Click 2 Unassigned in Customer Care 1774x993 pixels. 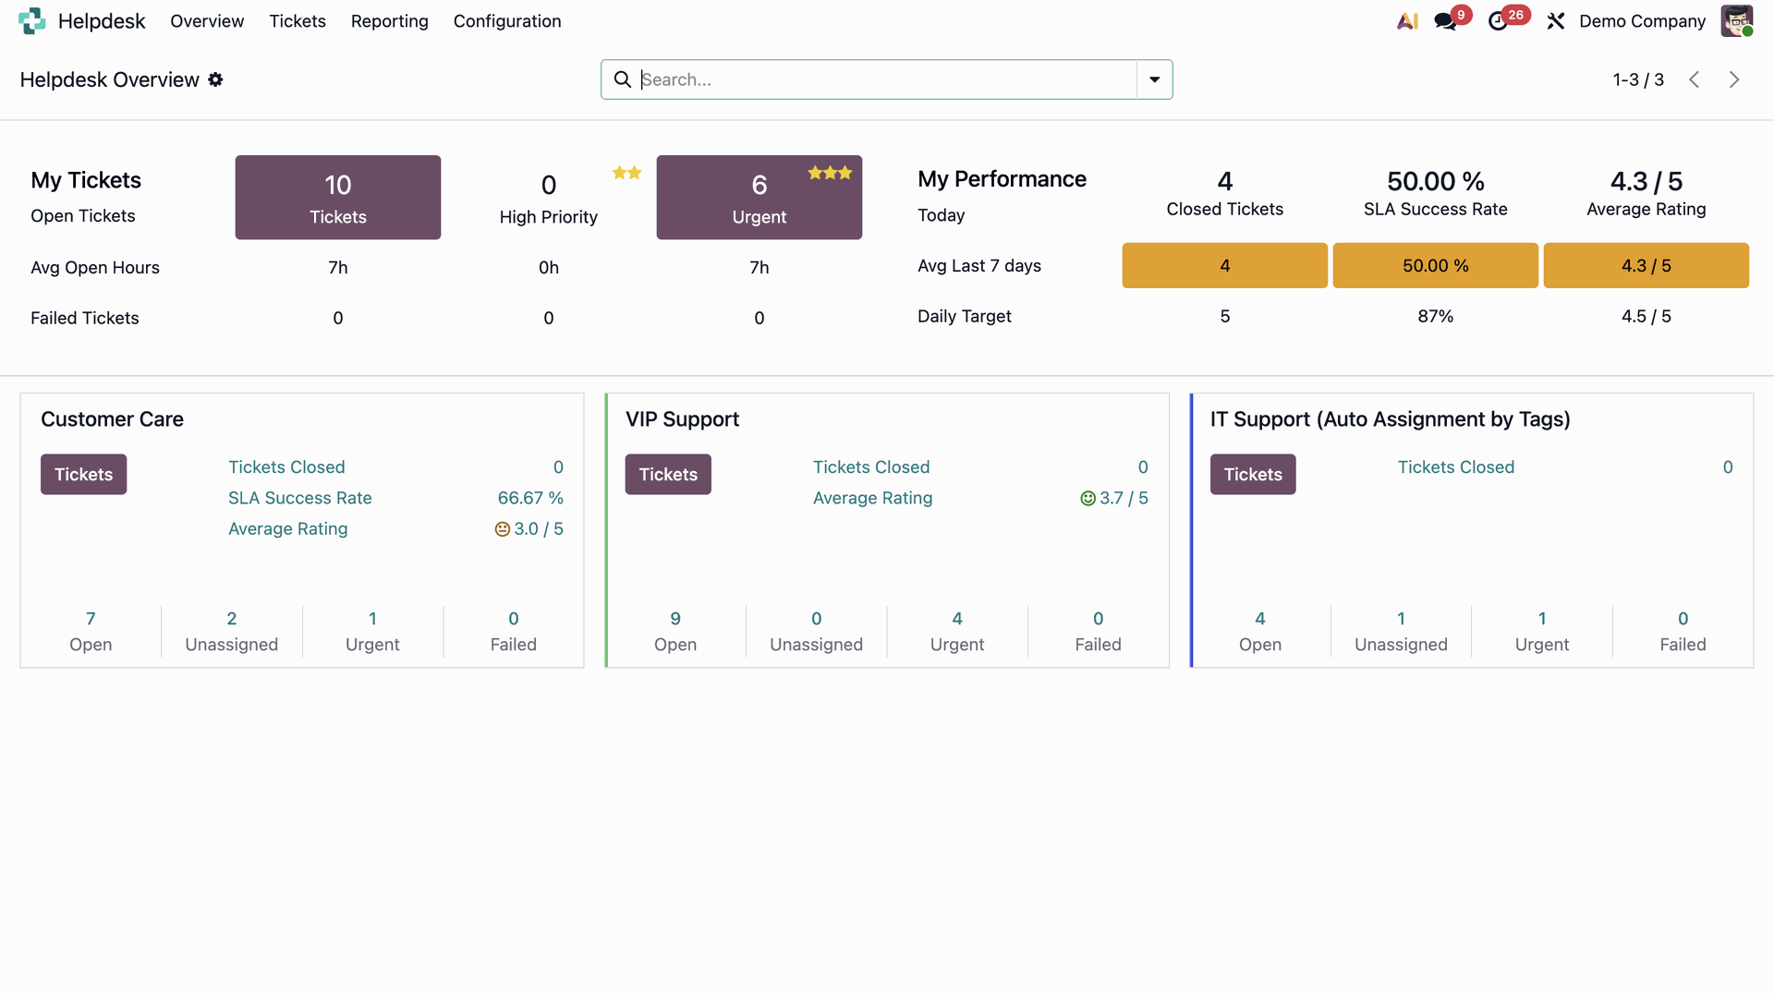[x=232, y=632]
